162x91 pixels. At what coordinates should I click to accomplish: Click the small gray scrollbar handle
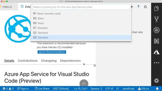(95, 66)
